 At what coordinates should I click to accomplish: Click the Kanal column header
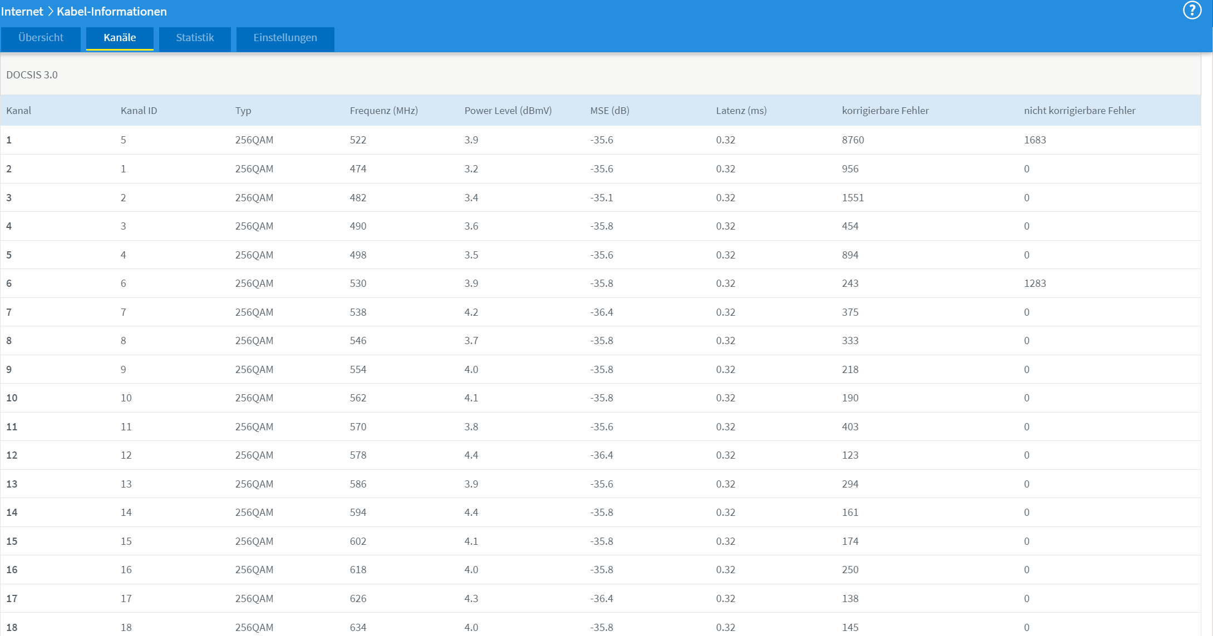[x=18, y=111]
